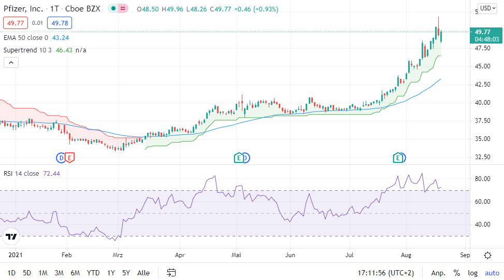The image size is (504, 280).
Task: Open the USD currency dropdown
Action: click(x=487, y=8)
